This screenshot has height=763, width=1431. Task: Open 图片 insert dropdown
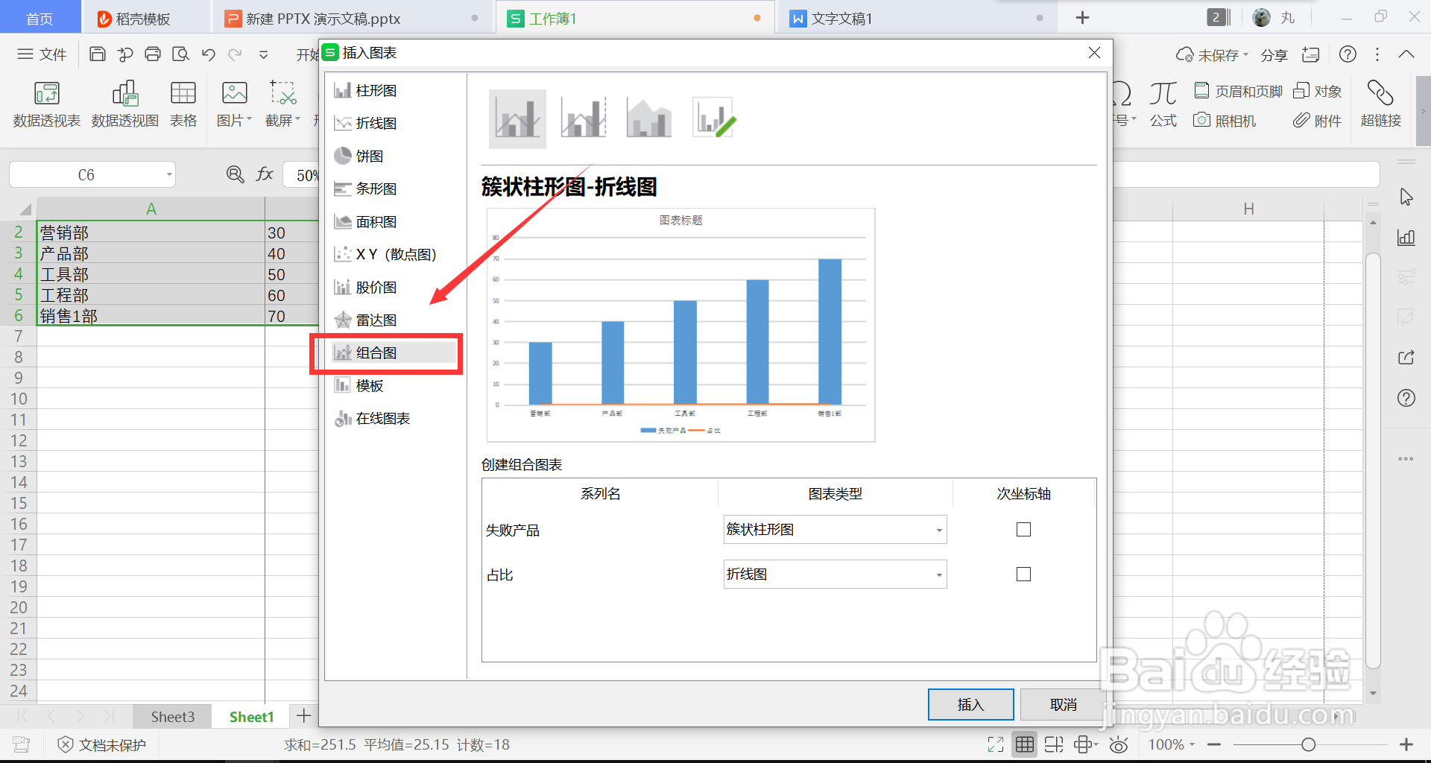[x=234, y=104]
